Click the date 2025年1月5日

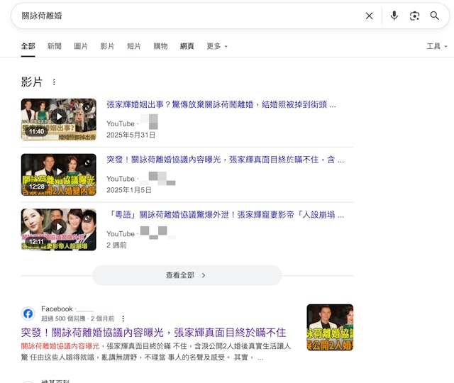pos(129,190)
